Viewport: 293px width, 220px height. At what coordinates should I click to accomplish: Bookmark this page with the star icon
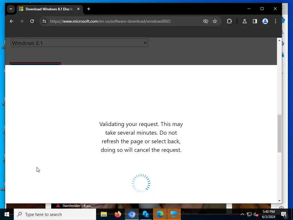(x=215, y=21)
